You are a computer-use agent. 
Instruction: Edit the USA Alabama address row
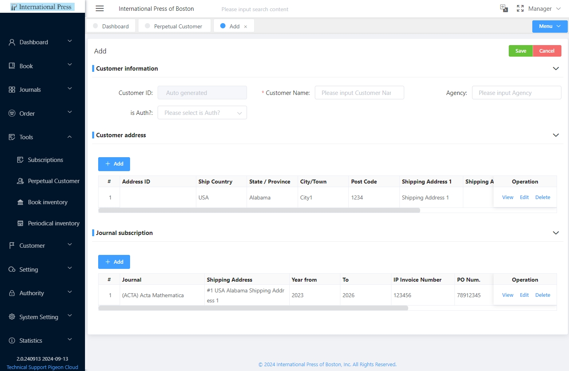click(x=524, y=197)
